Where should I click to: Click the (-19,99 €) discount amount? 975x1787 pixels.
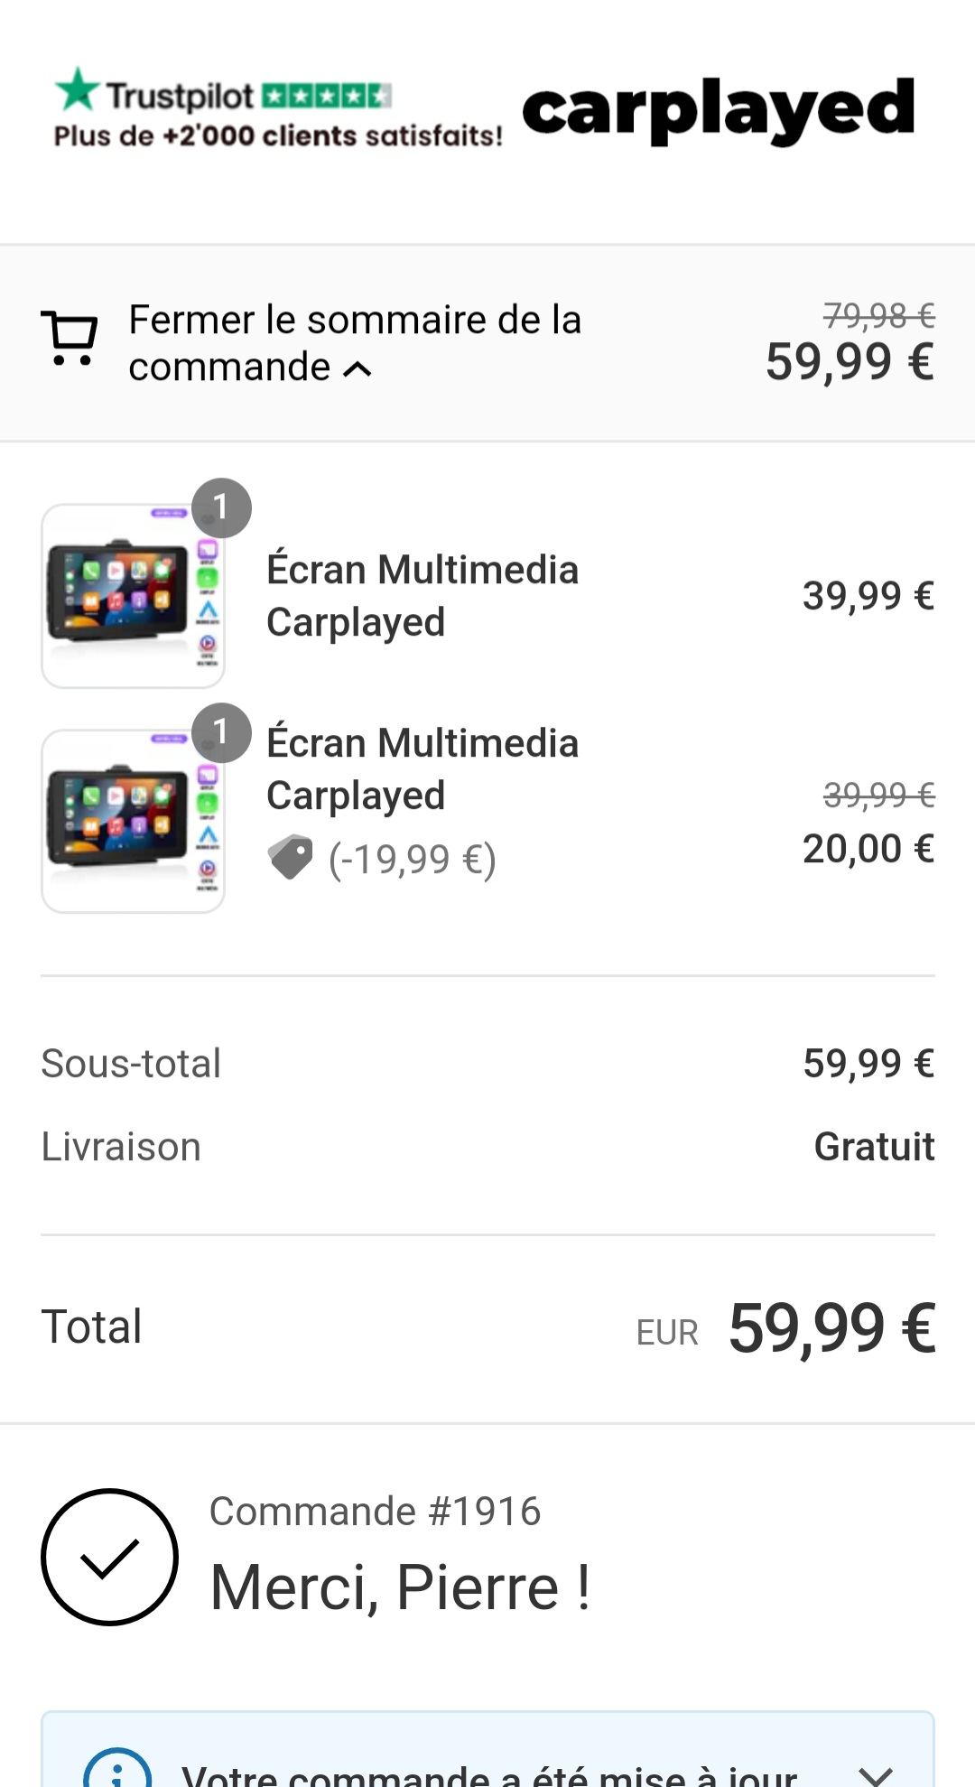point(412,860)
